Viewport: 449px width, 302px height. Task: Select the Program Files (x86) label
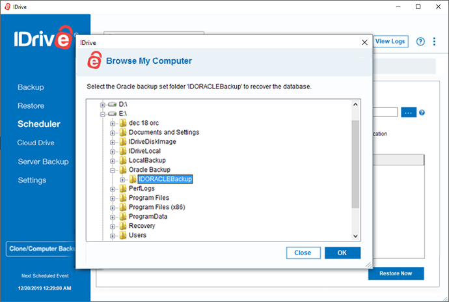[157, 207]
